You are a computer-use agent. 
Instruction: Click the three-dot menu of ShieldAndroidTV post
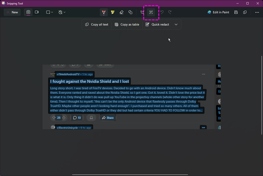pos(203,74)
